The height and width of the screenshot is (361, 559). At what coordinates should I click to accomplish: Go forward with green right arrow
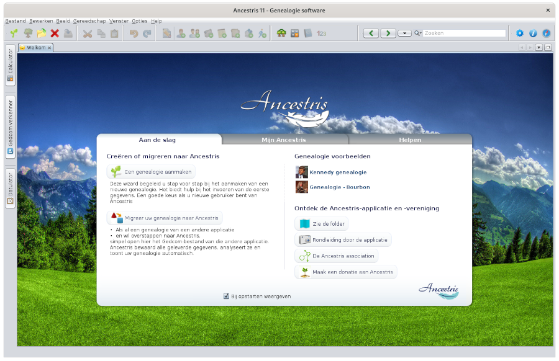[388, 33]
